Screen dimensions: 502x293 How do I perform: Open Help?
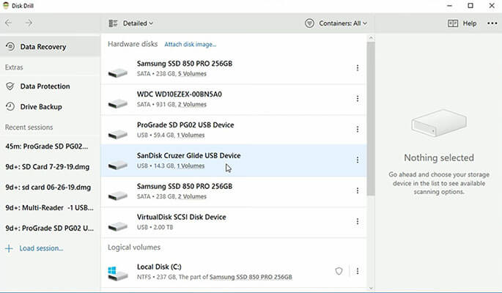tap(470, 23)
